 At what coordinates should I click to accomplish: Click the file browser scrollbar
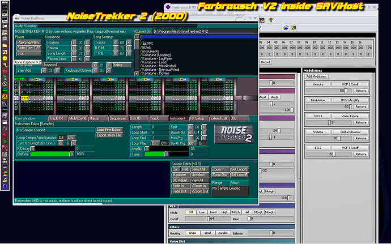point(137,55)
